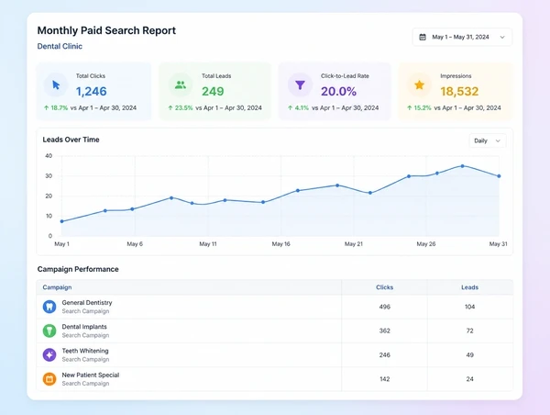Open the Dental Clinic link
This screenshot has width=550, height=415.
[x=60, y=47]
